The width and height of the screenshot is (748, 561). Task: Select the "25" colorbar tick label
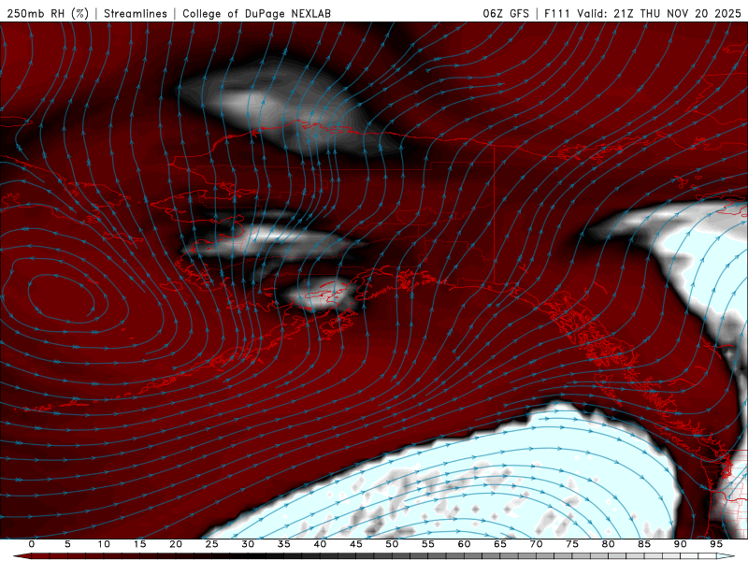[211, 544]
